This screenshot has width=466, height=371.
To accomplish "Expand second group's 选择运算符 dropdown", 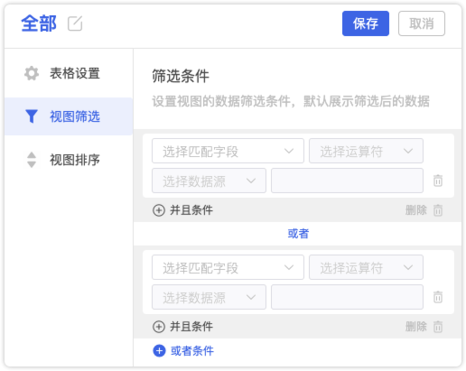I will pos(366,267).
